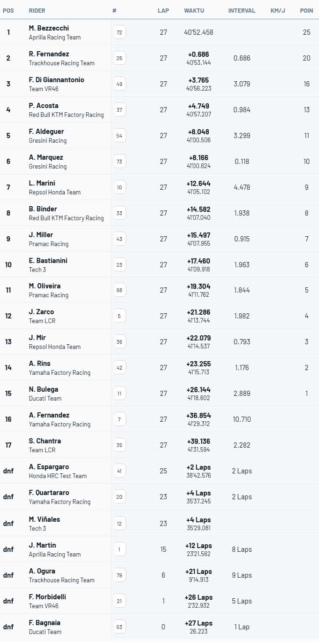Click the number 25 rider badge
The image size is (319, 642).
(x=119, y=58)
